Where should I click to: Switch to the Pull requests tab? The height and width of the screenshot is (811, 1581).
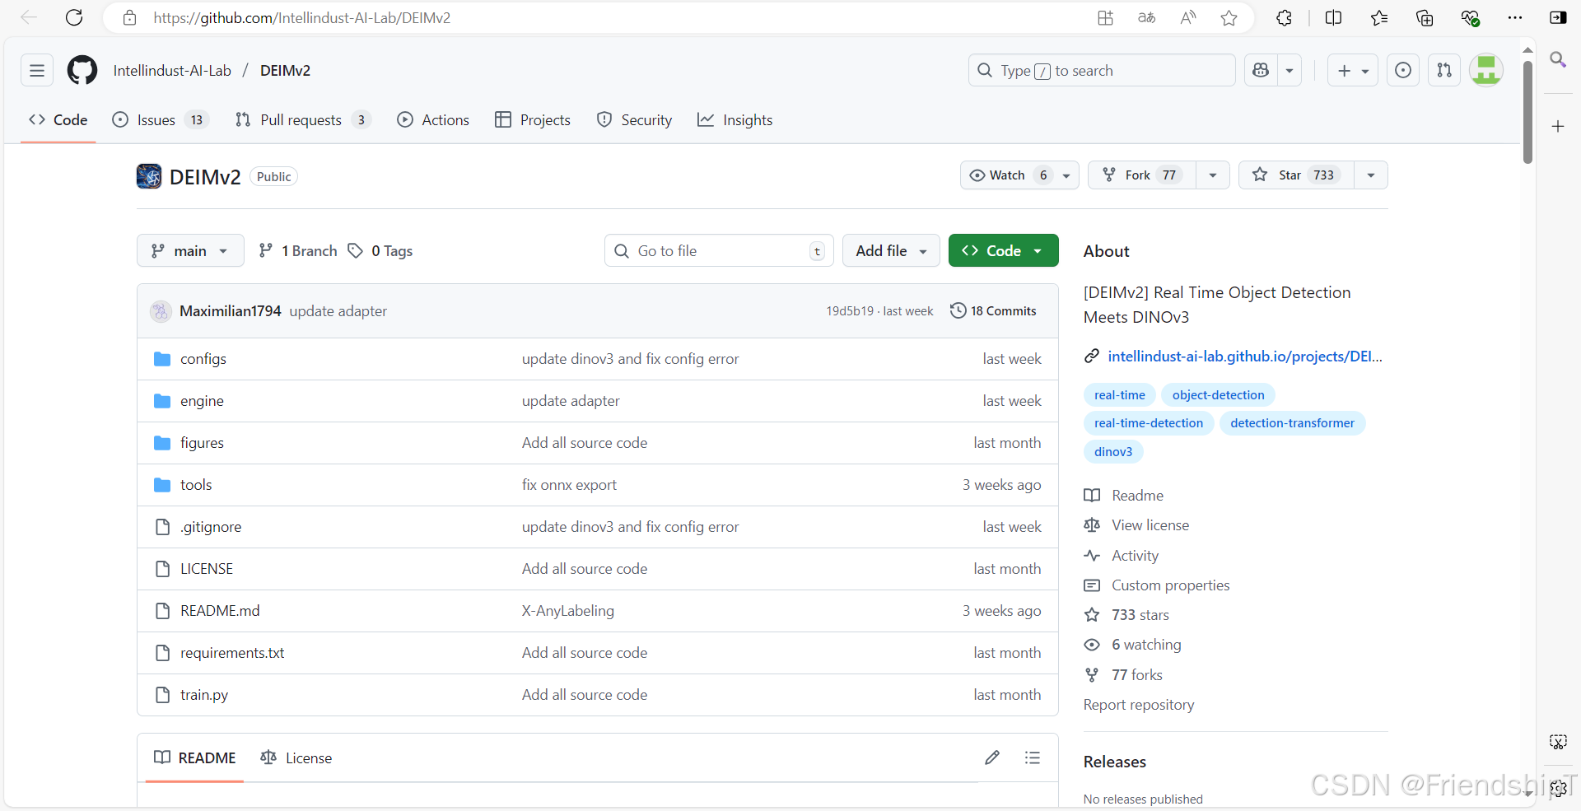pos(303,120)
